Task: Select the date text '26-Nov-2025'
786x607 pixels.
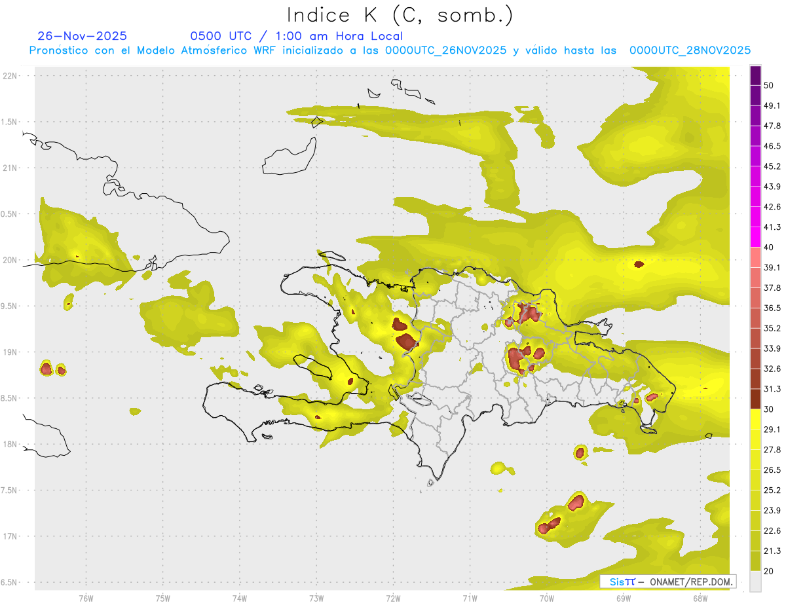Action: click(x=83, y=36)
